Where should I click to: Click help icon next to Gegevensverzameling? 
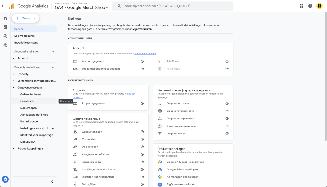(227, 111)
